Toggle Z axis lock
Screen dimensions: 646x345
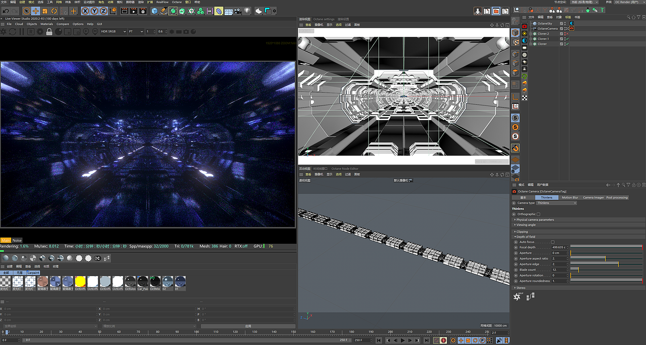(103, 11)
